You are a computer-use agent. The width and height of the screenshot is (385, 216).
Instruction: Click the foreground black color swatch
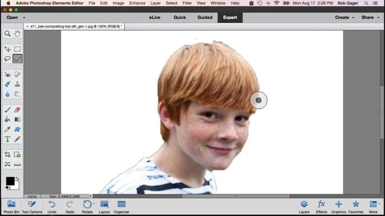tap(10, 181)
